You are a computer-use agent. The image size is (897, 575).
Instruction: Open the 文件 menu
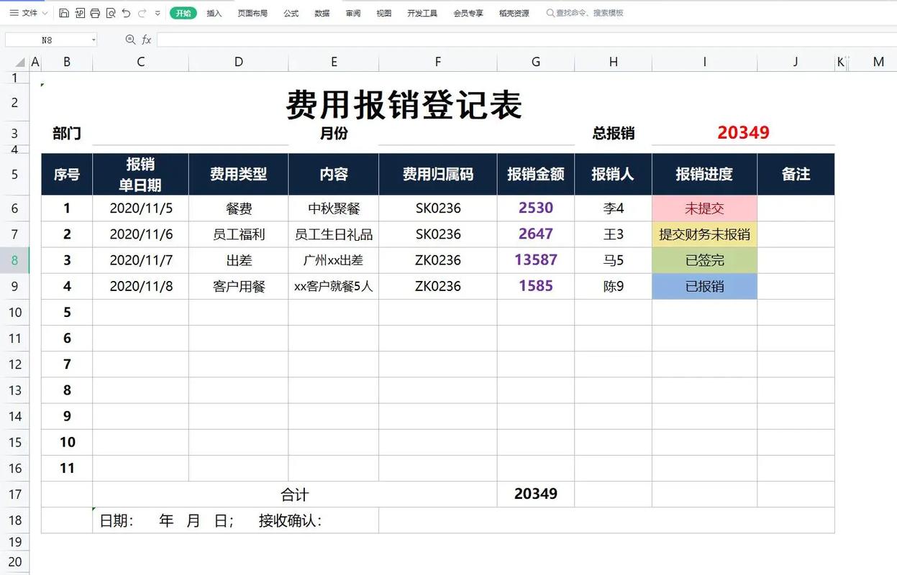click(24, 13)
